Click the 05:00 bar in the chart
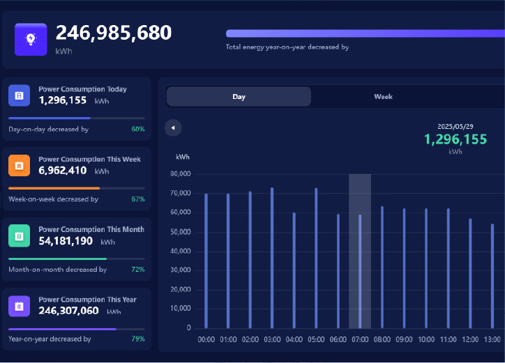Viewport: 505px width, 363px height. coord(316,258)
